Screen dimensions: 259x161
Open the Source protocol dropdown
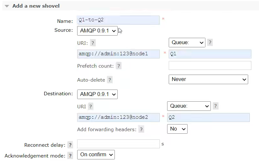click(x=97, y=31)
